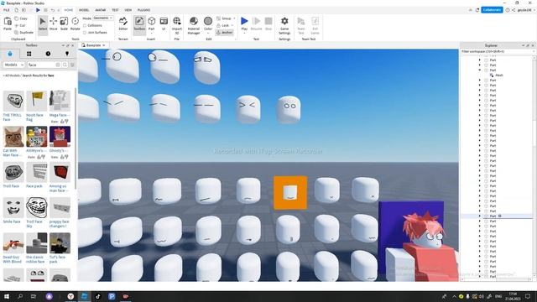This screenshot has height=302, width=537.
Task: Switch to the MODEL tab
Action: pyautogui.click(x=84, y=10)
